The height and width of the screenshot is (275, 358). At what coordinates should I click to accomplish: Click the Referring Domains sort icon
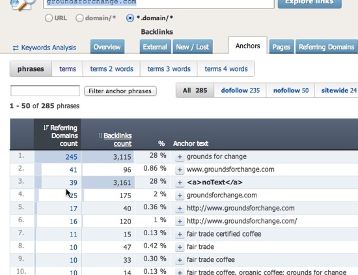point(46,128)
